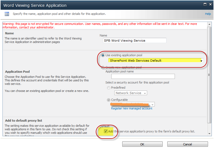214x150 pixels.
Task: Edit the Name field SPB Word Viewing Service
Action: 135,41
